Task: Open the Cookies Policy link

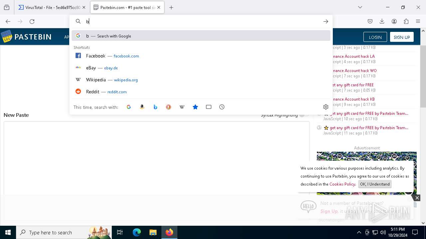Action: pyautogui.click(x=342, y=184)
